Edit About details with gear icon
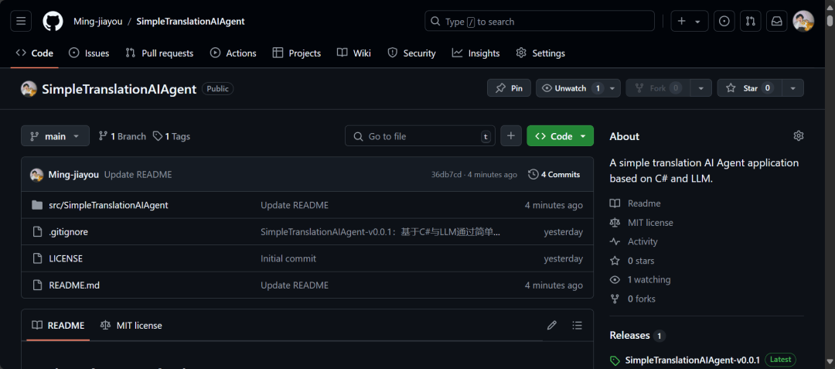This screenshot has height=369, width=835. pos(798,136)
